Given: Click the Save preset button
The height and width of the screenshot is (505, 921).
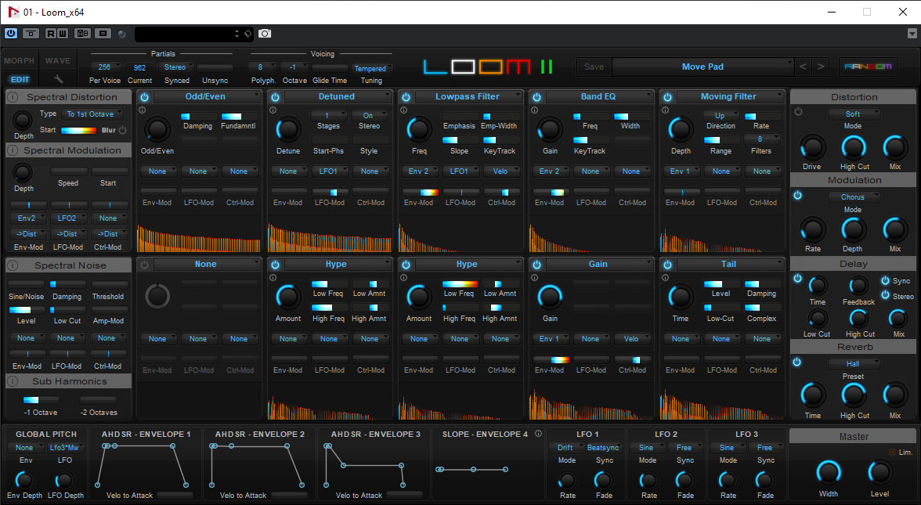Looking at the screenshot, I should [x=594, y=67].
